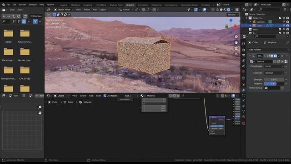Open Output properties tab in sidebar
The height and width of the screenshot is (164, 291).
point(244,56)
